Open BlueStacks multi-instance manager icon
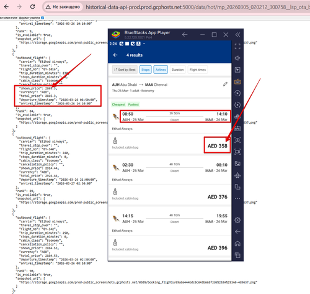This screenshot has width=310, height=294. pos(237,117)
